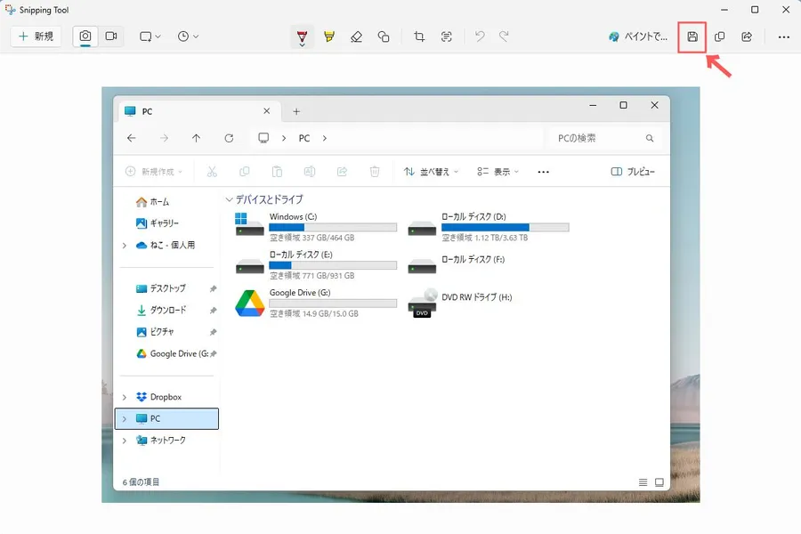The height and width of the screenshot is (534, 801).
Task: Select the yellow Highlighter tool
Action: 329,36
